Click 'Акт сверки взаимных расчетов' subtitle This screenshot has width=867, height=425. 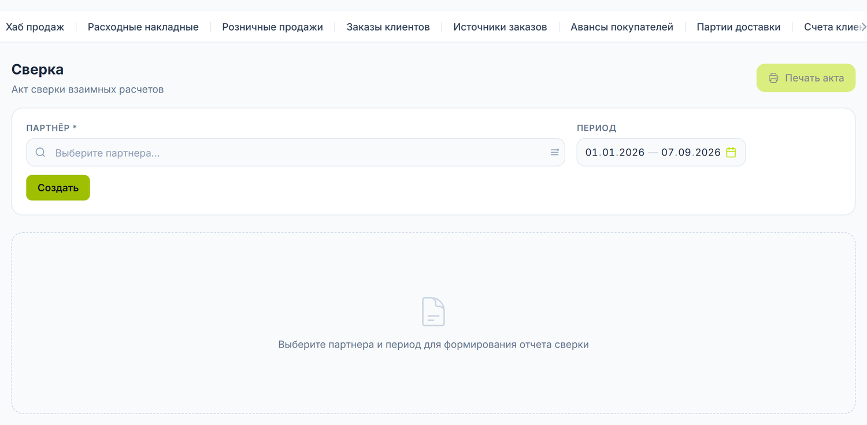[x=88, y=90]
